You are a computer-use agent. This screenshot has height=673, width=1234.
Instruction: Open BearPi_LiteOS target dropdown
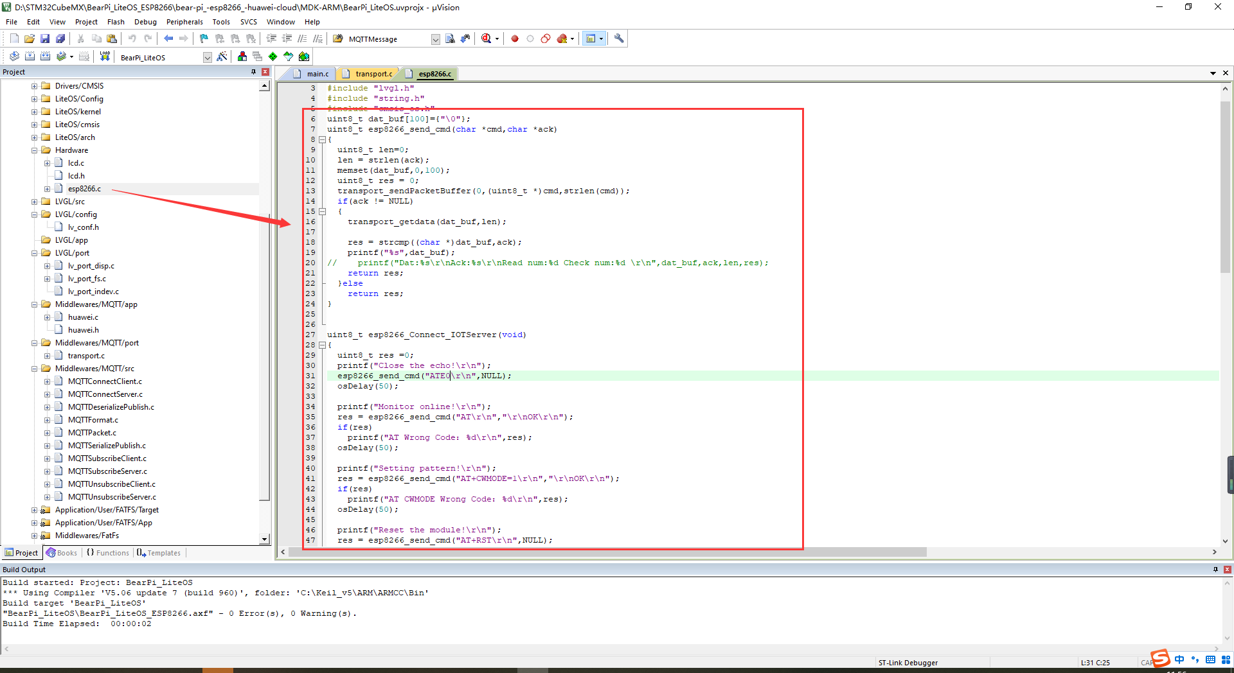(207, 57)
